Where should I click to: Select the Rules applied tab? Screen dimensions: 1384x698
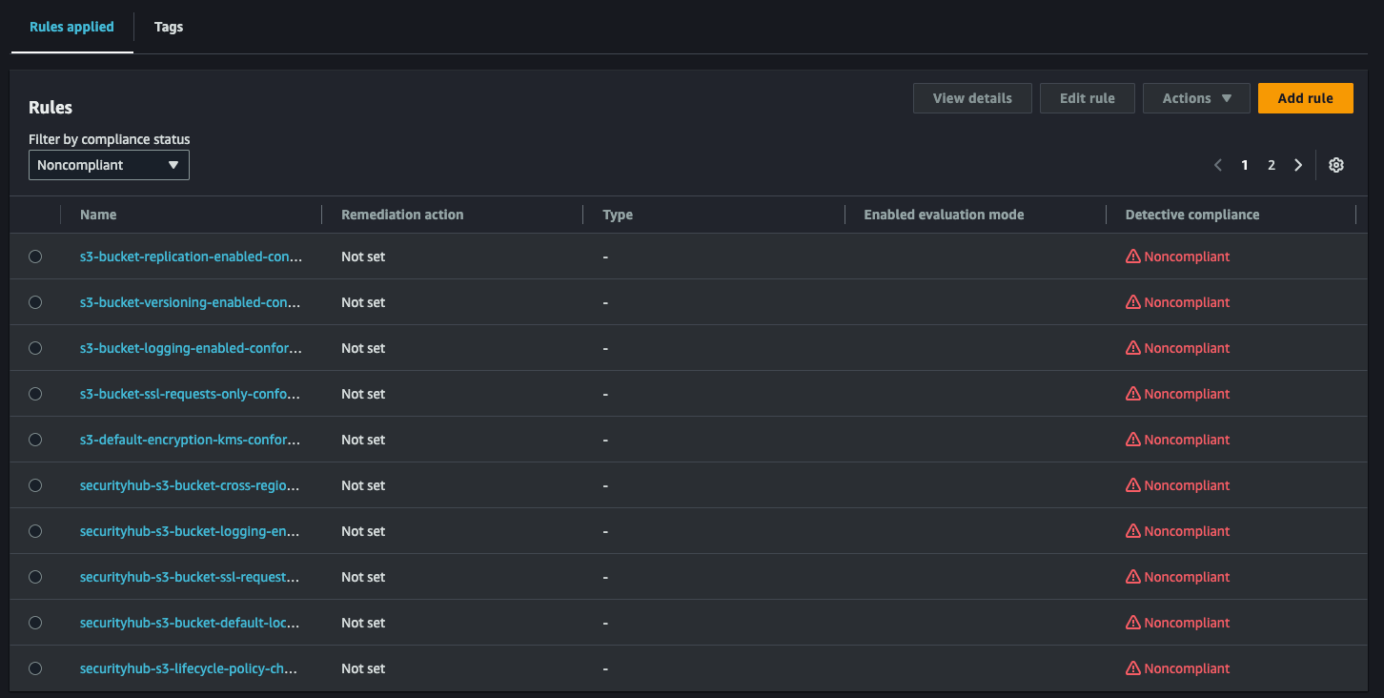(71, 27)
